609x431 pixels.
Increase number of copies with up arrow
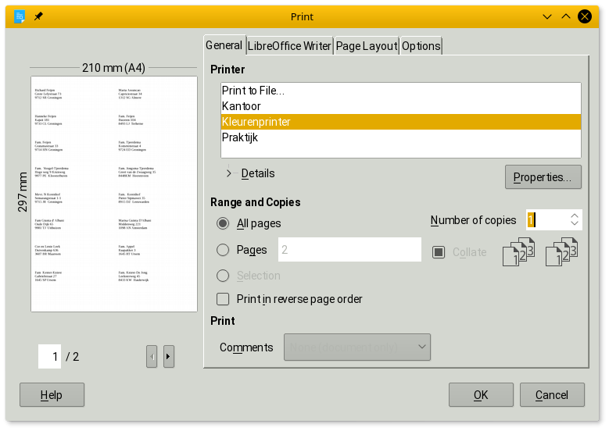[x=575, y=215]
